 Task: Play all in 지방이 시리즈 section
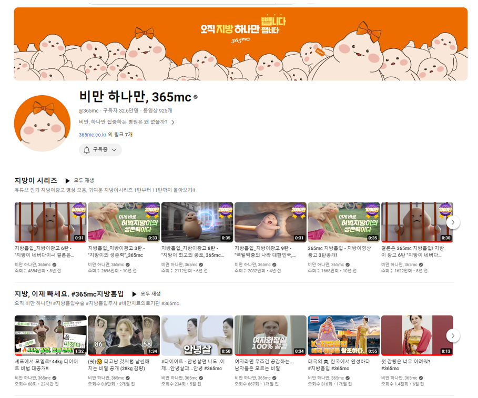[80, 180]
